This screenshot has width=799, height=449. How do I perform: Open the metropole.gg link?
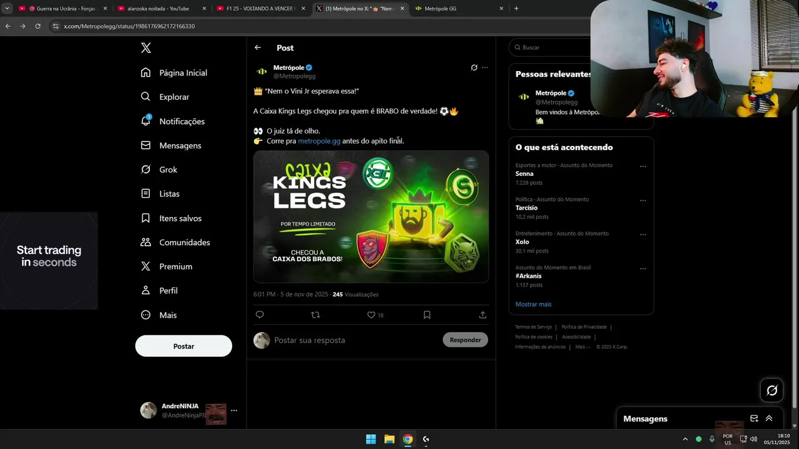point(319,141)
